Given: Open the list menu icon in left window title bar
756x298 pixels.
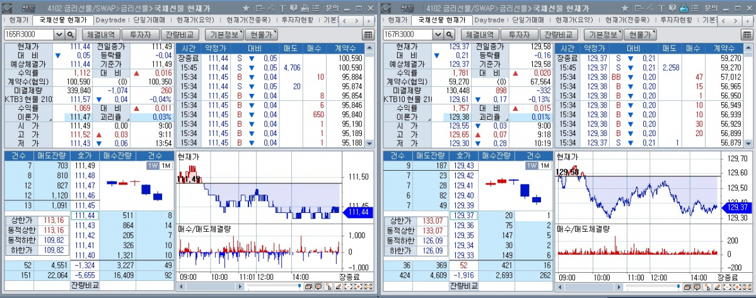Looking at the screenshot, I should click(x=315, y=8).
